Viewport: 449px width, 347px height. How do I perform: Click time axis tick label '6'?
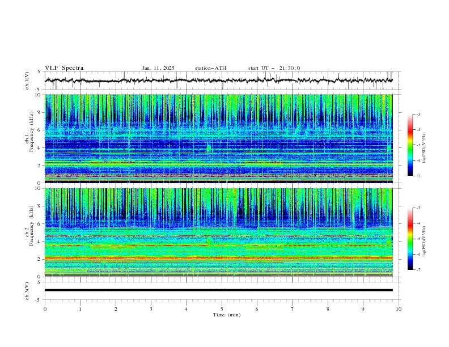[x=257, y=309]
